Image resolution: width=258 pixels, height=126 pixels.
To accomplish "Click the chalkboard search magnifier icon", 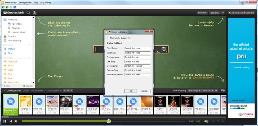I will pyautogui.click(x=164, y=49).
